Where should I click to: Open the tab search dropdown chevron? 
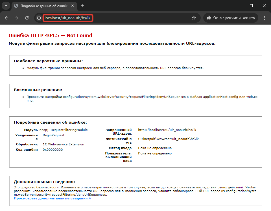6,6
